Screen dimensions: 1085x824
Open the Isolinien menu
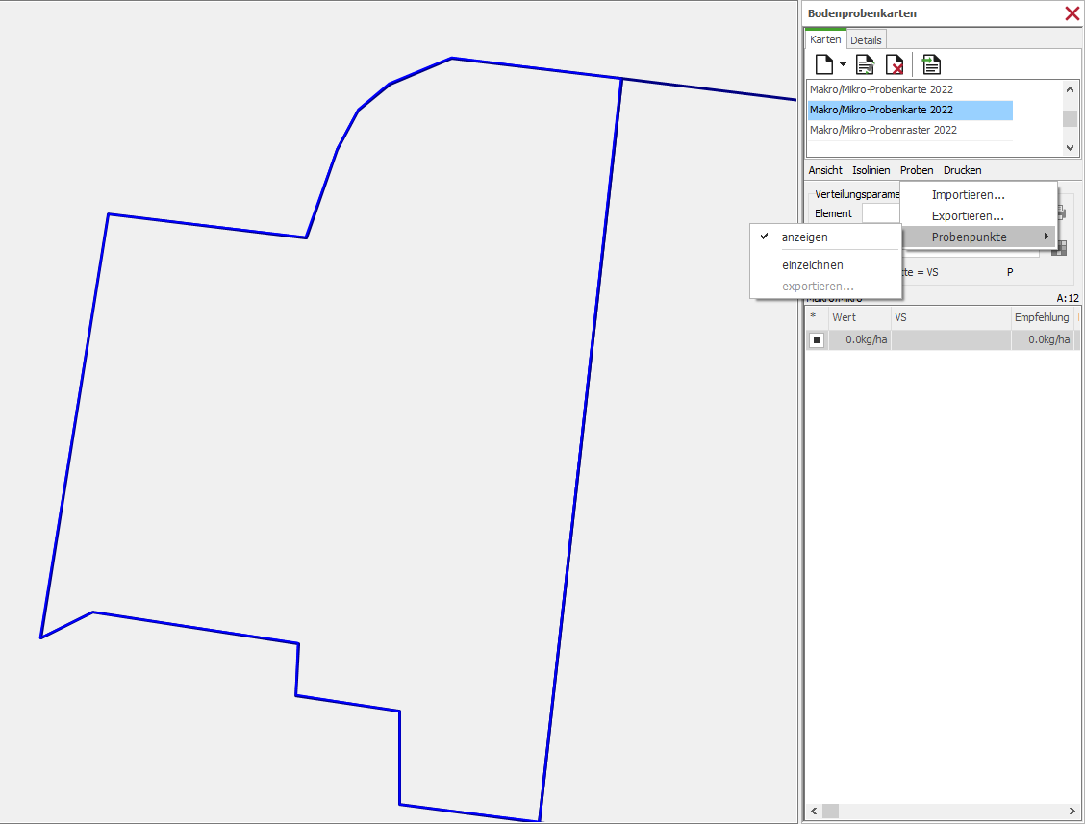pyautogui.click(x=871, y=170)
